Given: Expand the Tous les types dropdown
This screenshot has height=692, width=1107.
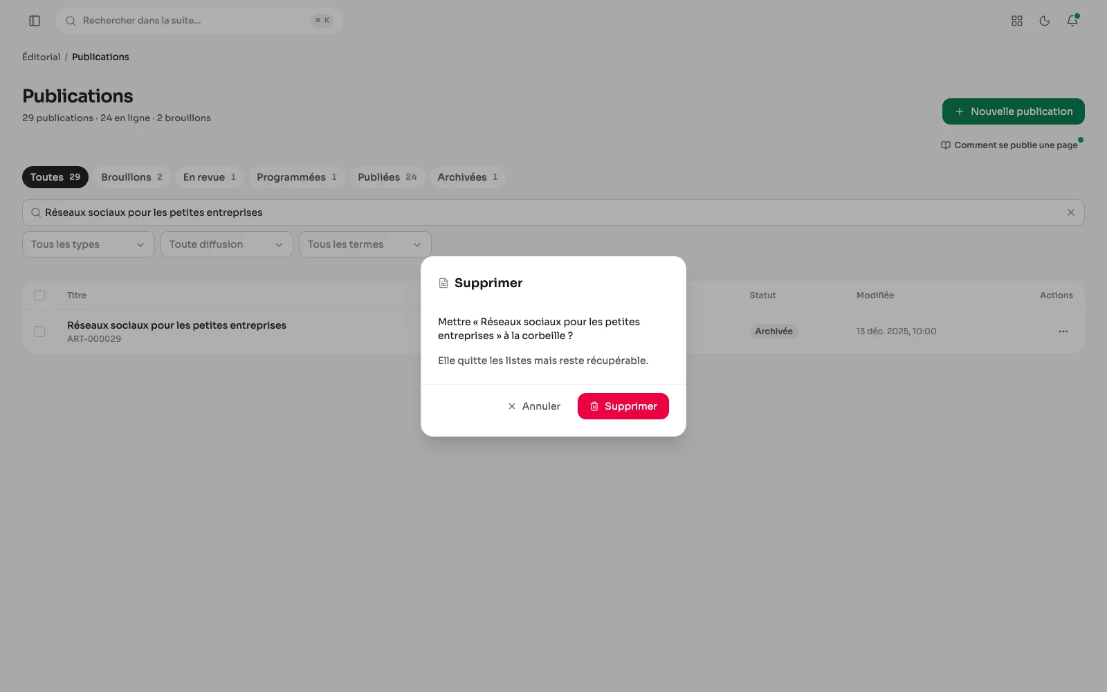Looking at the screenshot, I should pos(89,244).
